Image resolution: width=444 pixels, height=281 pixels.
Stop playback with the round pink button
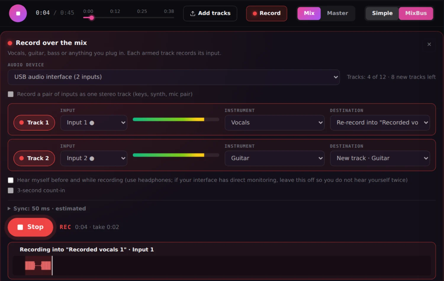[18, 13]
